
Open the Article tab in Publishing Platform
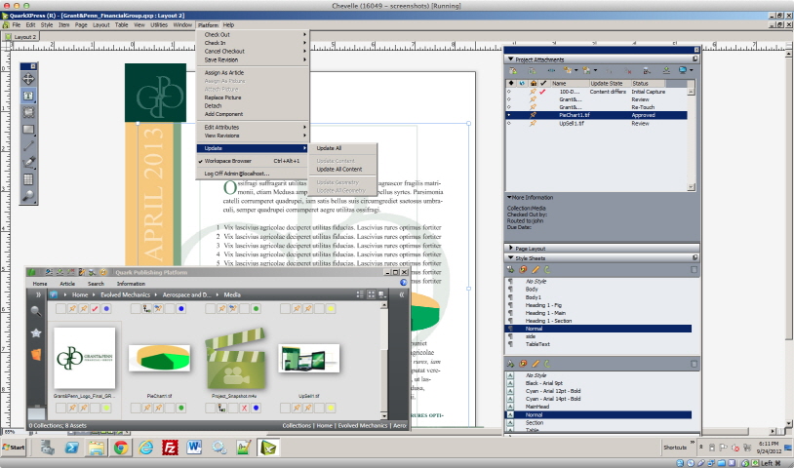[67, 284]
